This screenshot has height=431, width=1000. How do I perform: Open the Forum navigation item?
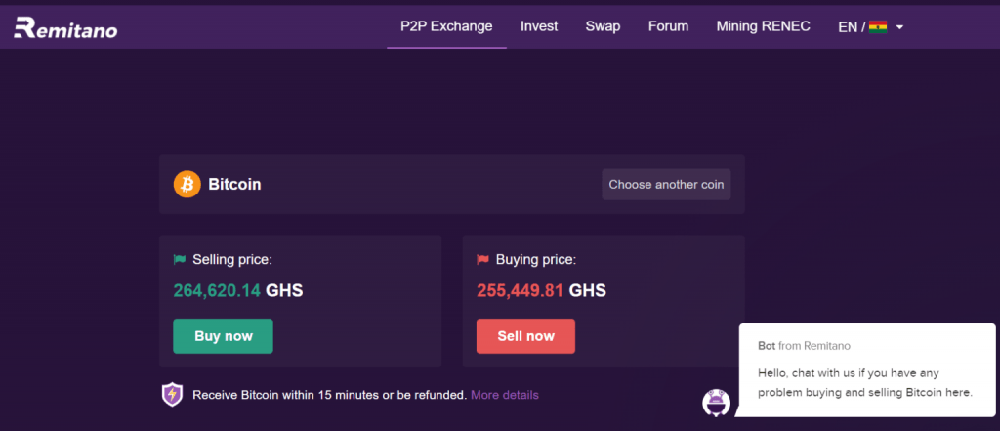point(668,26)
